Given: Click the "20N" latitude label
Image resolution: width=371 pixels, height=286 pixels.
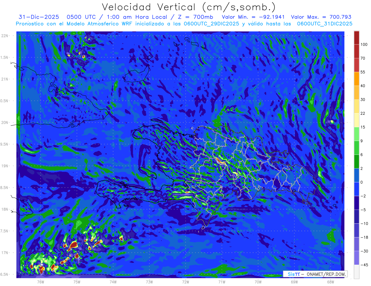Looking at the screenshot, I should coord(5,122).
